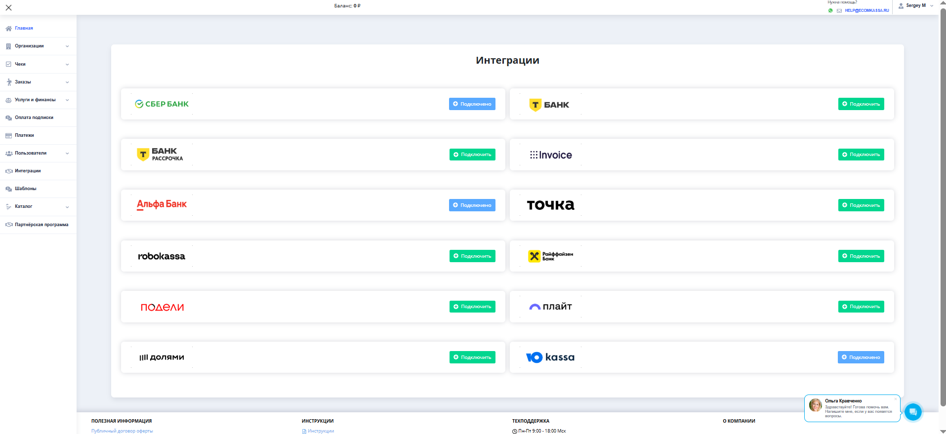Expand the Услуги и финансы chevron
This screenshot has height=434, width=946.
[67, 100]
